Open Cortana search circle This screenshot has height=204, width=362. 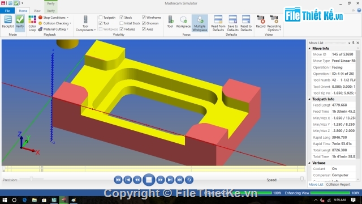(14, 200)
